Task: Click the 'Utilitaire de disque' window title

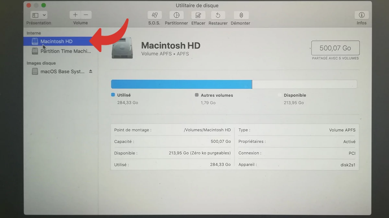Action: pos(197,5)
